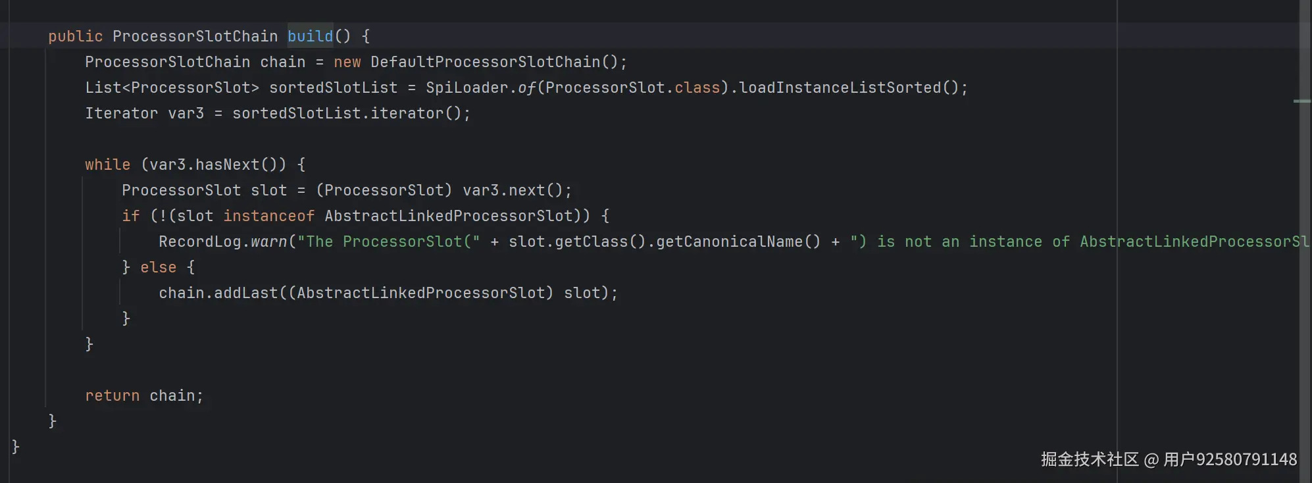The height and width of the screenshot is (483, 1312).
Task: Click 'AbstractLinkedProcessorSlot' in the if condition
Action: point(449,216)
